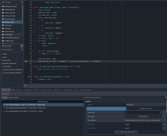The image size is (167, 136).
Task: Click the script list vertical scrollbar
Action: click(22, 15)
